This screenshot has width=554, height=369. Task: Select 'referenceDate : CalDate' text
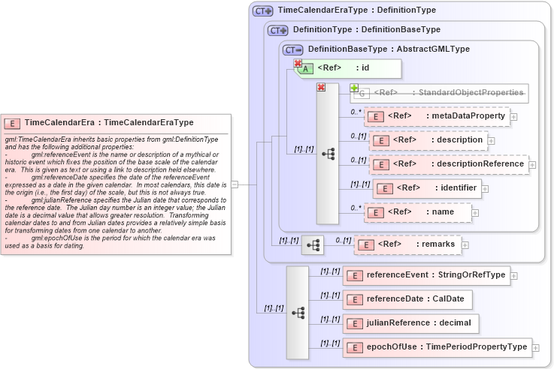416,298
